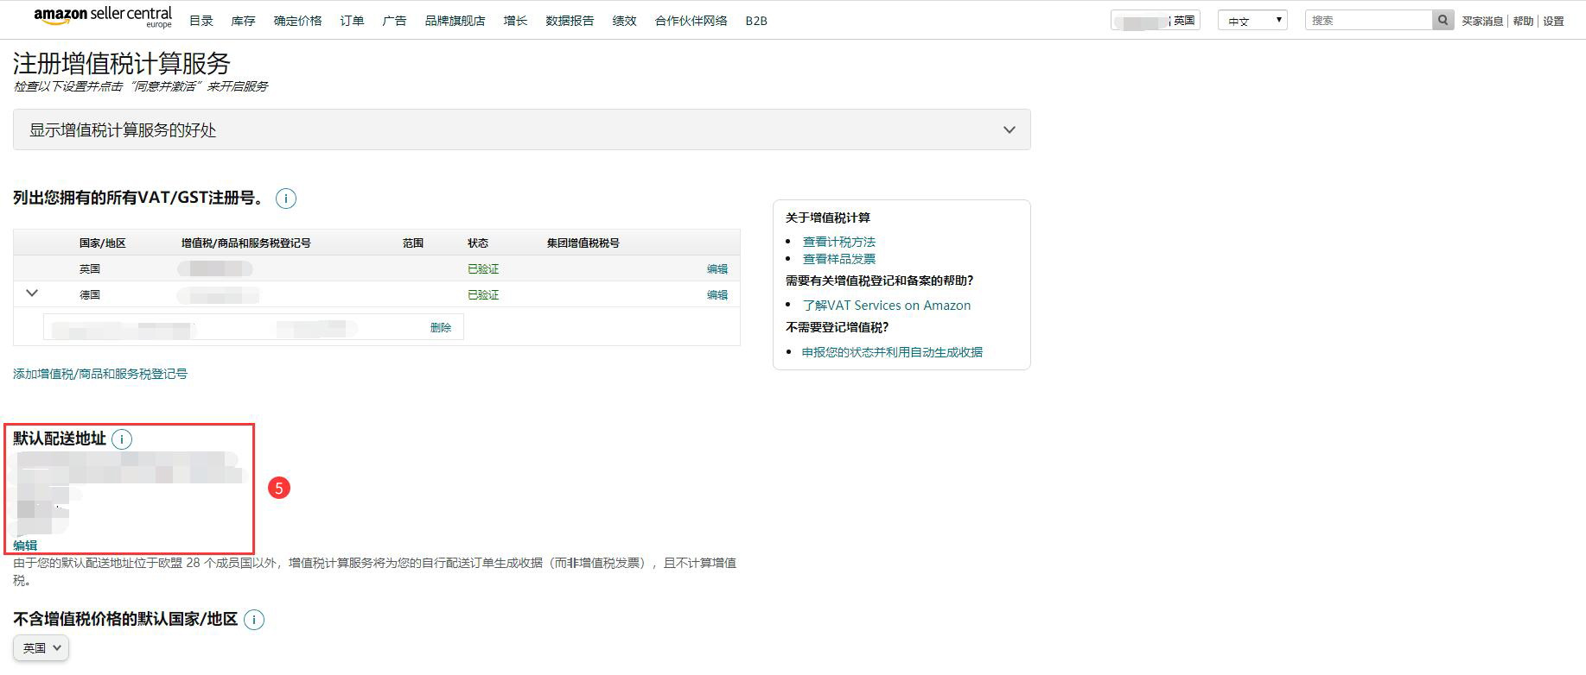Open the 订单 menu
The image size is (1586, 675).
(352, 21)
